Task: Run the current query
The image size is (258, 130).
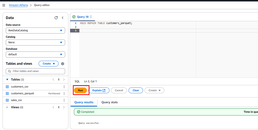Action: 80,90
